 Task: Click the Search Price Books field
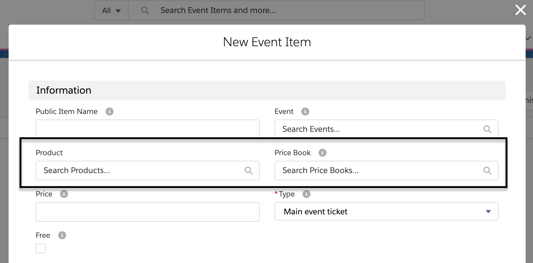(x=386, y=171)
